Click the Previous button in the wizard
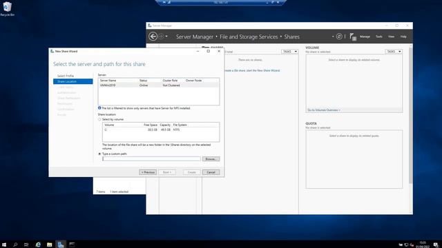442x248 pixels. tap(148, 172)
